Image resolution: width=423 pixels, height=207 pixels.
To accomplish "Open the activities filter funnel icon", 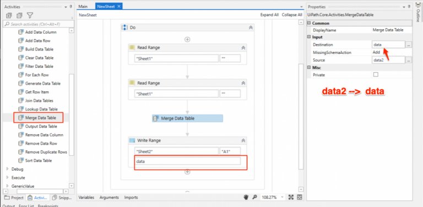I will (30, 15).
